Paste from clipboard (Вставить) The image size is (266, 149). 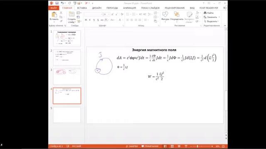point(54,17)
